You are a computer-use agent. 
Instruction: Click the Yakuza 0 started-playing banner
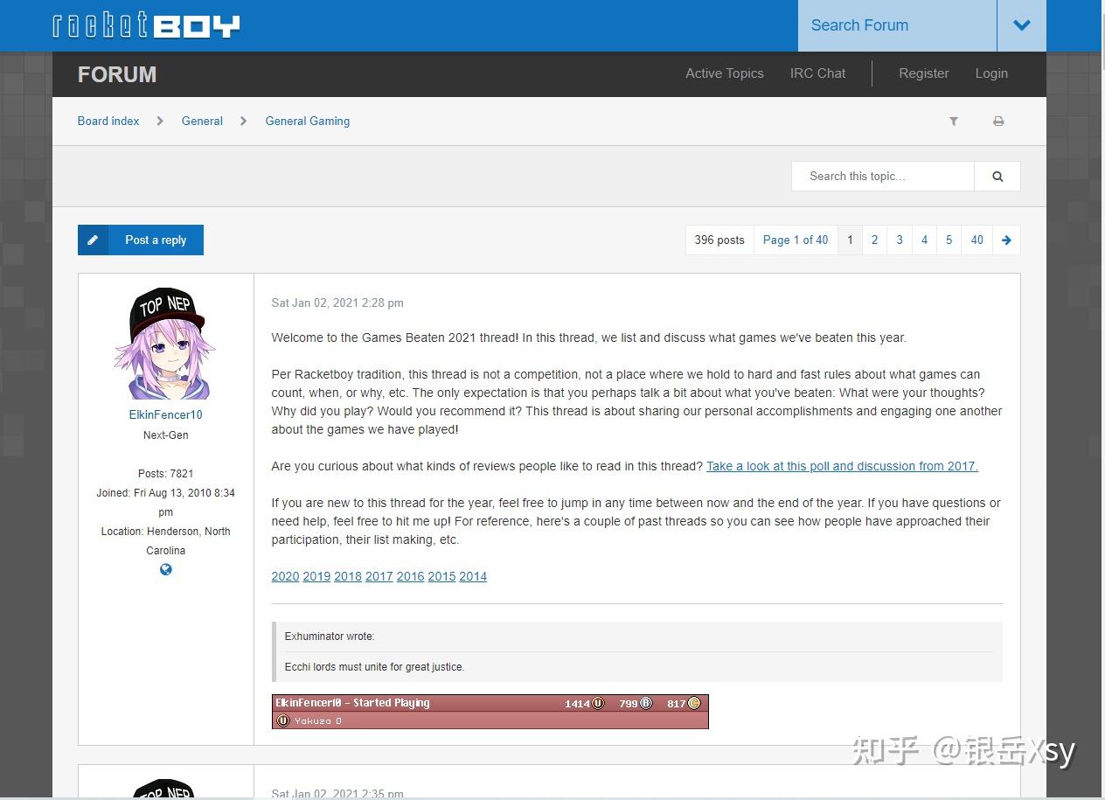(x=490, y=712)
